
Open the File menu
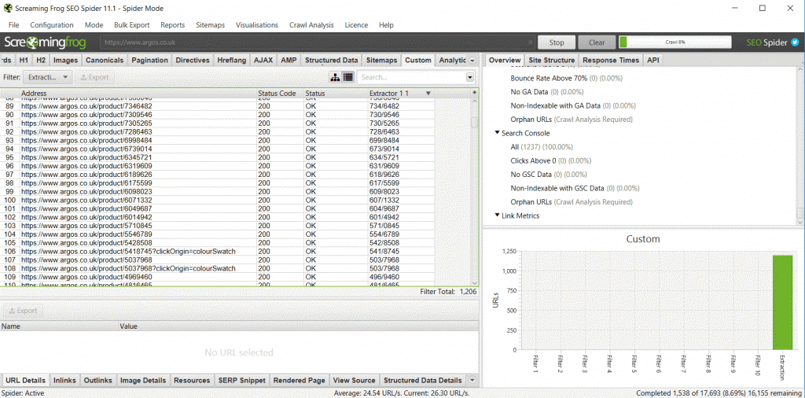[x=14, y=24]
